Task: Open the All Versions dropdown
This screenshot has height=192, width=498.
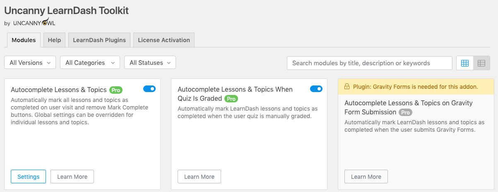Action: pyautogui.click(x=30, y=63)
